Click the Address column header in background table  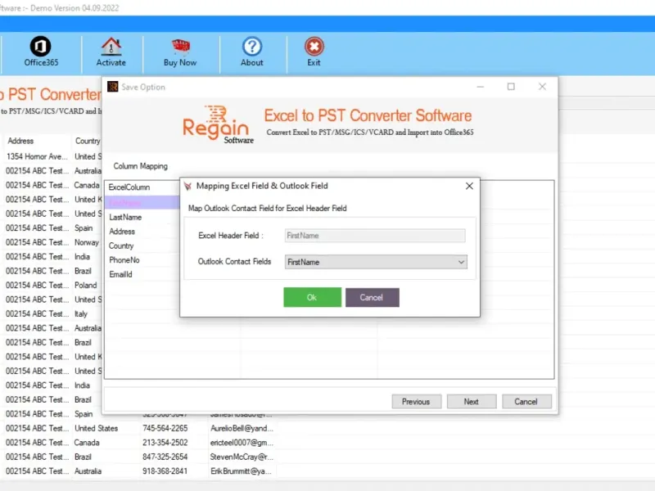20,141
